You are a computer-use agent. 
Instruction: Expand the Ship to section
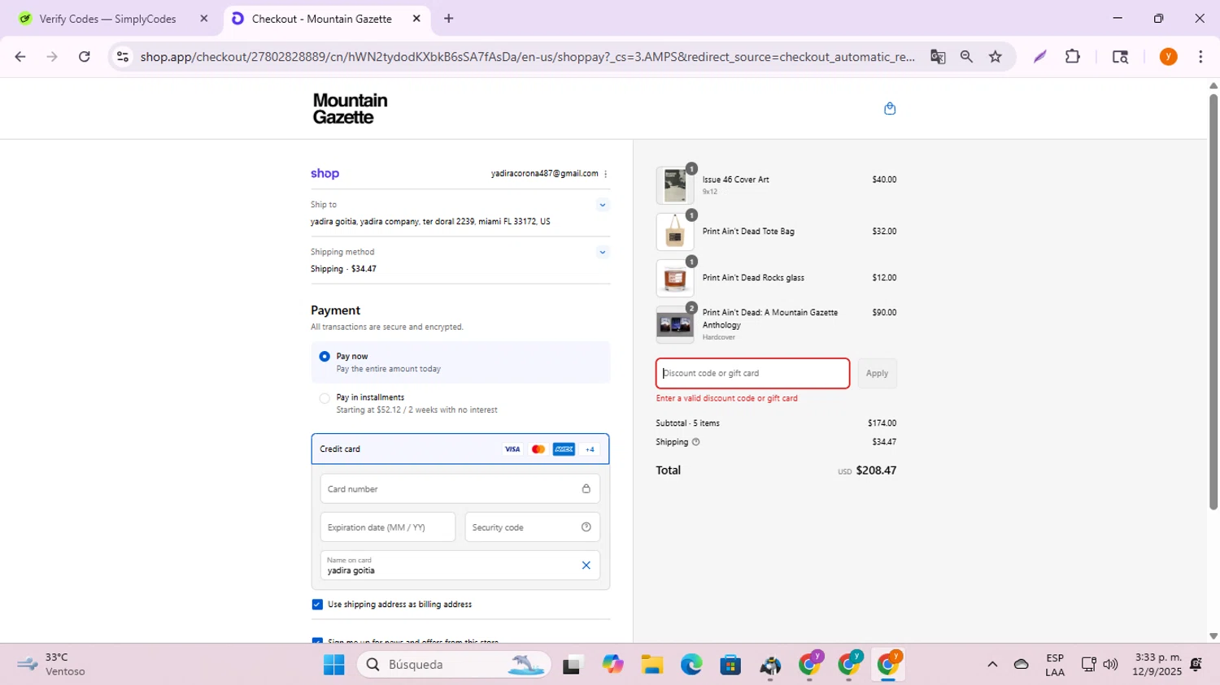[602, 205]
